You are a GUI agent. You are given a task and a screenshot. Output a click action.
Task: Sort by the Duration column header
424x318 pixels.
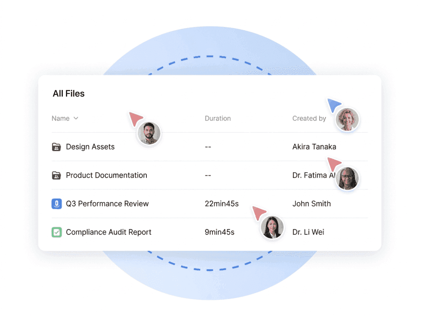217,118
